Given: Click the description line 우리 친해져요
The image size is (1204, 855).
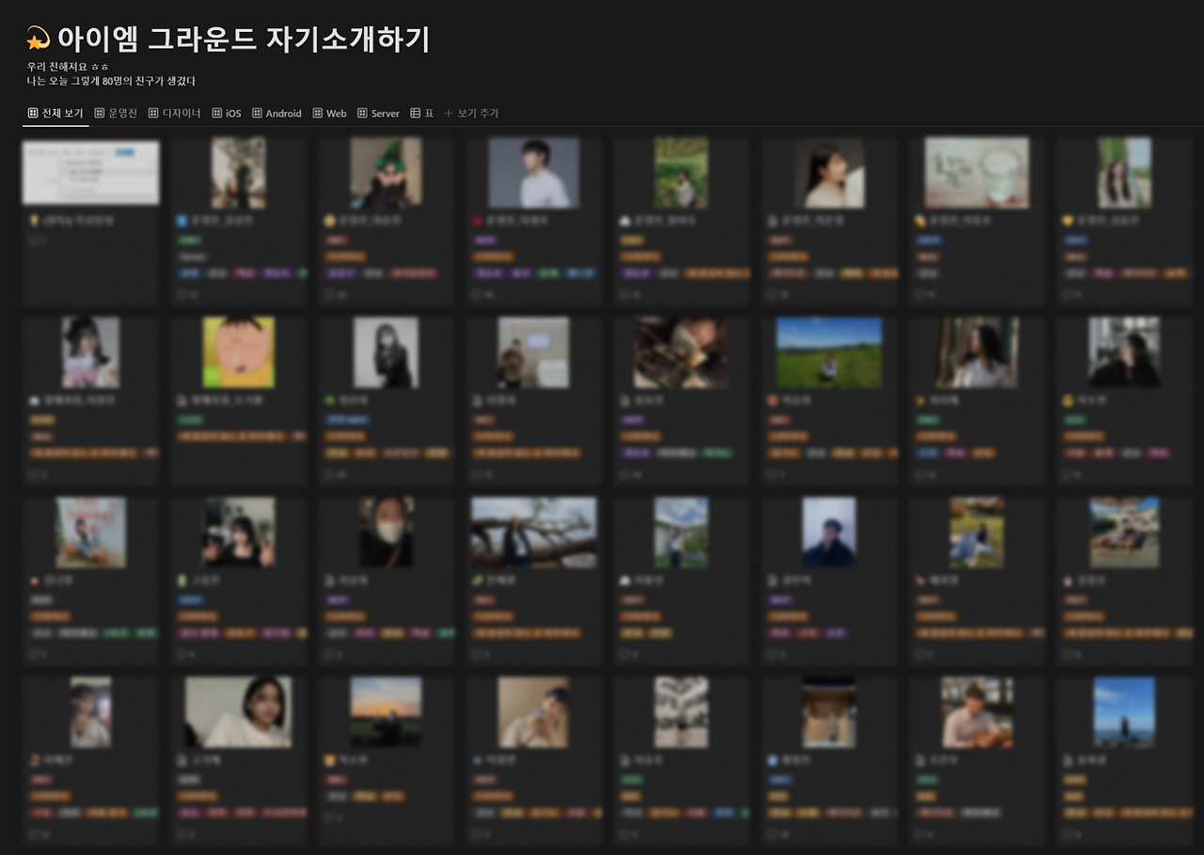Looking at the screenshot, I should 68,67.
